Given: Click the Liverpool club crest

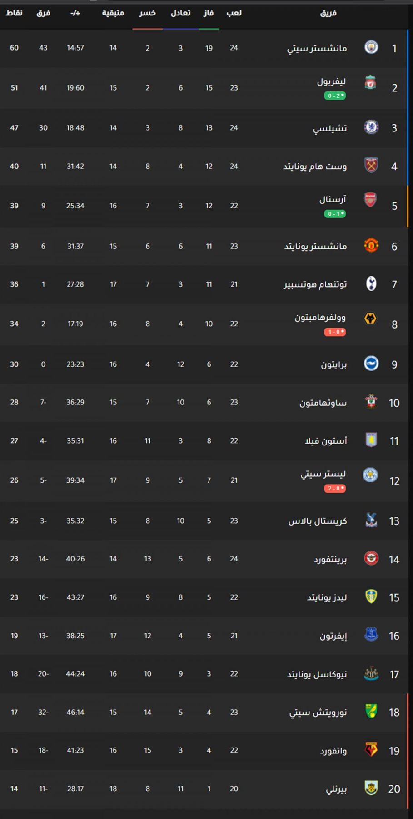Looking at the screenshot, I should point(371,82).
